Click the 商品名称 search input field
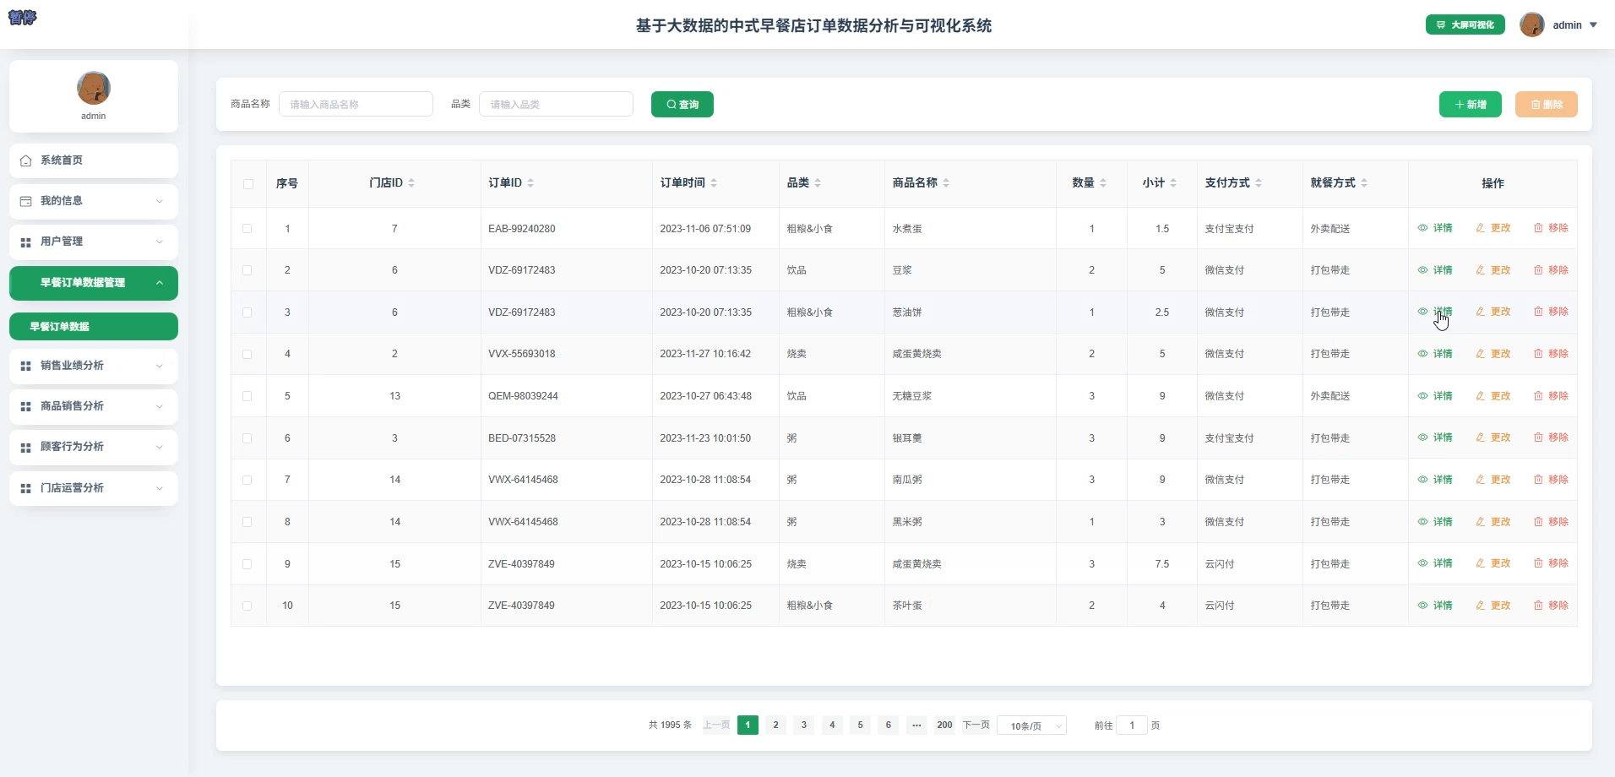The height and width of the screenshot is (777, 1615). [x=356, y=104]
